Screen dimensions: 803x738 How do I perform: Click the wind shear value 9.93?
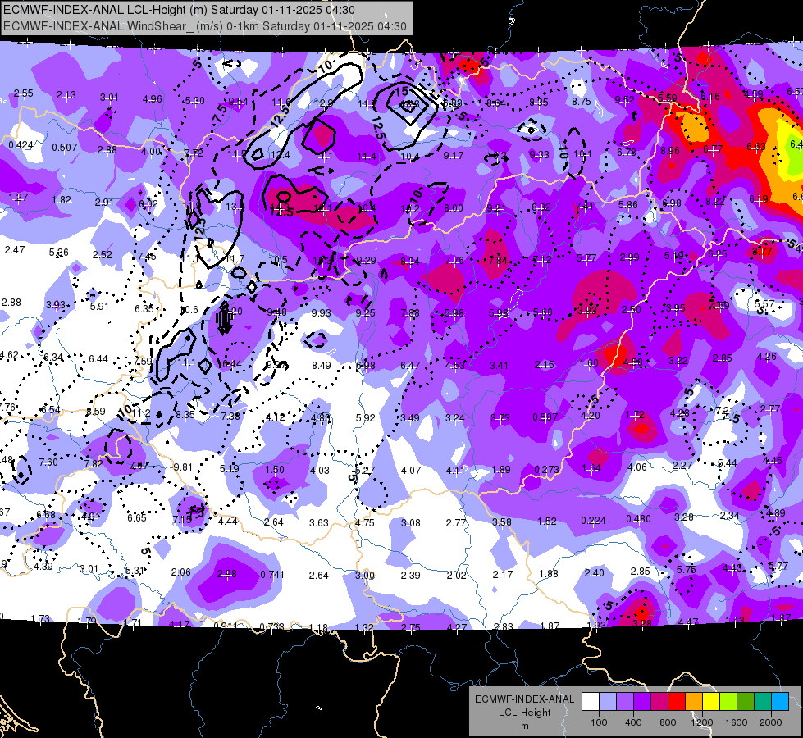coord(321,312)
